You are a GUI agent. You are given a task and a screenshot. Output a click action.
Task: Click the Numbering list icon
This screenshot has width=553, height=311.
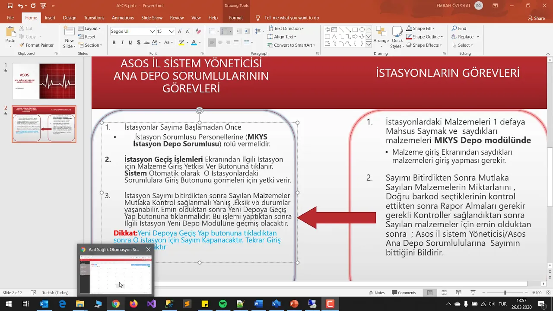224,31
